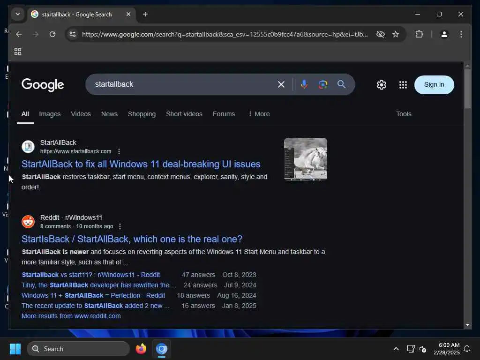Click the https://www.startallback.com URL text
Viewport: 480px width, 360px height.
click(x=75, y=151)
